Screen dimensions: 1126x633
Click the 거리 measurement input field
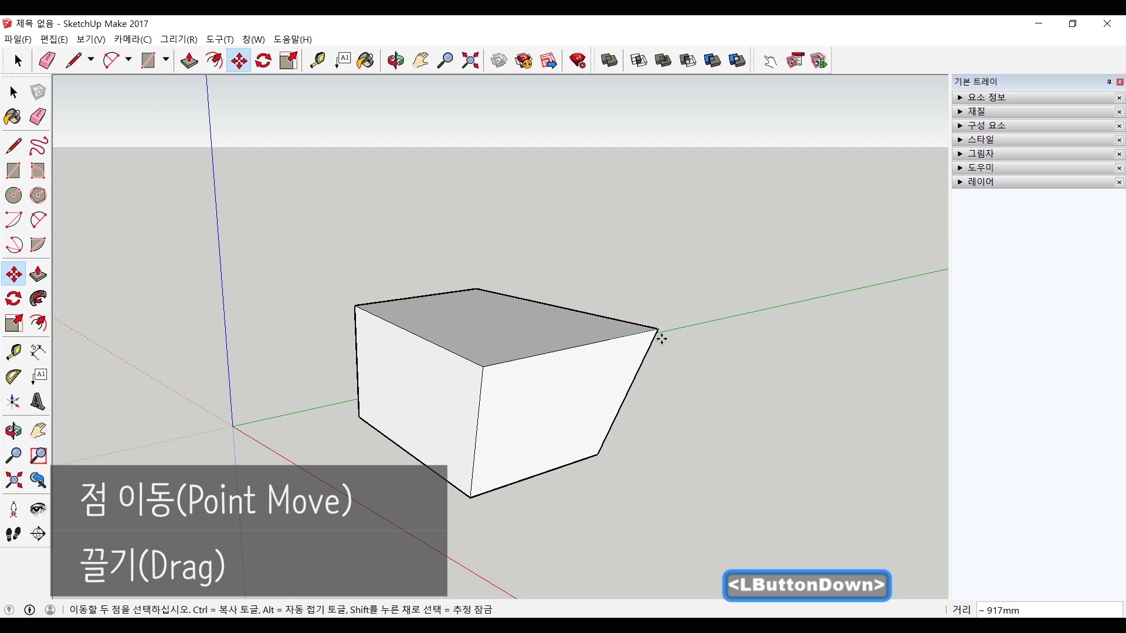click(1049, 610)
